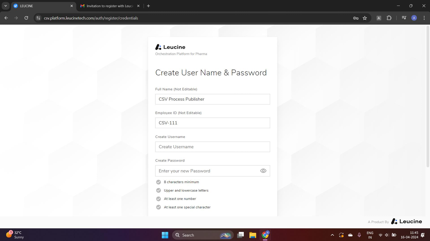
Task: Minimize the Chrome window
Action: tap(398, 6)
